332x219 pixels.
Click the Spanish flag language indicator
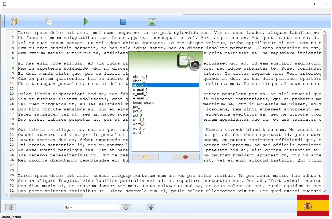click(313, 206)
